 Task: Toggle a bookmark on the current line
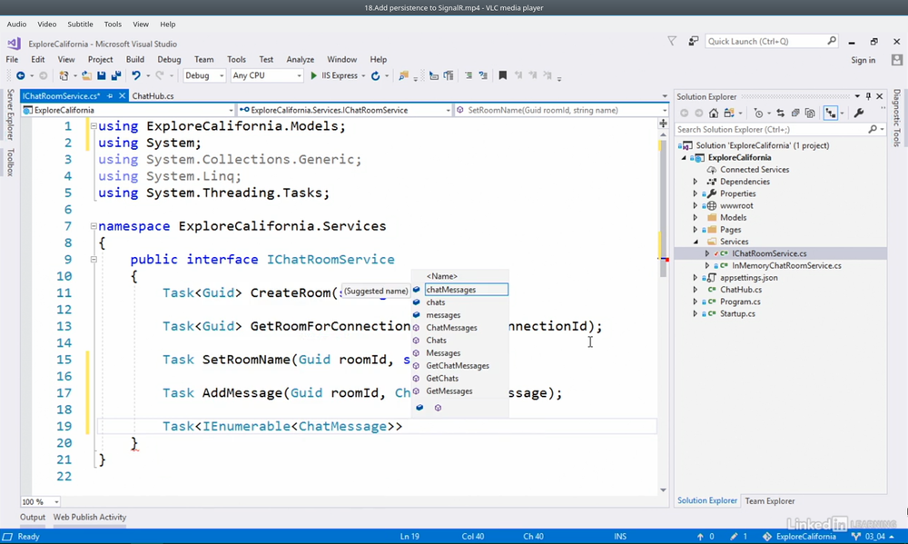click(x=503, y=76)
